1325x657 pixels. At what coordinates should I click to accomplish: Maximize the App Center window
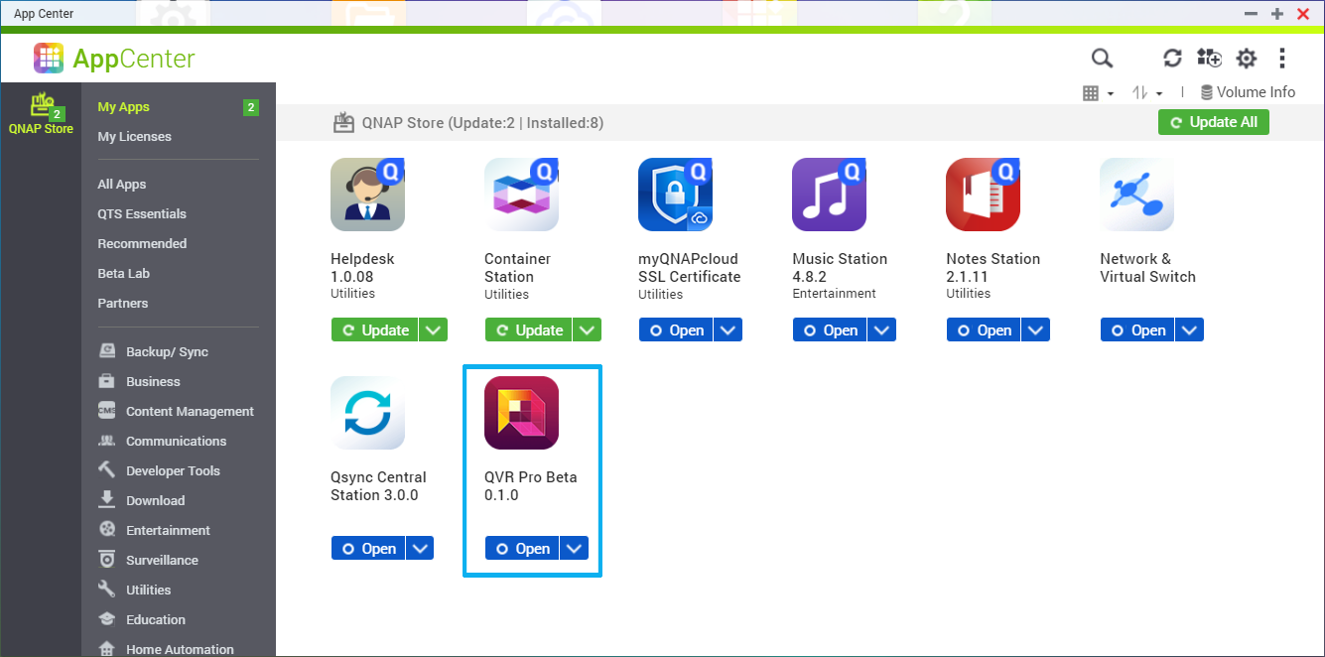(1277, 14)
